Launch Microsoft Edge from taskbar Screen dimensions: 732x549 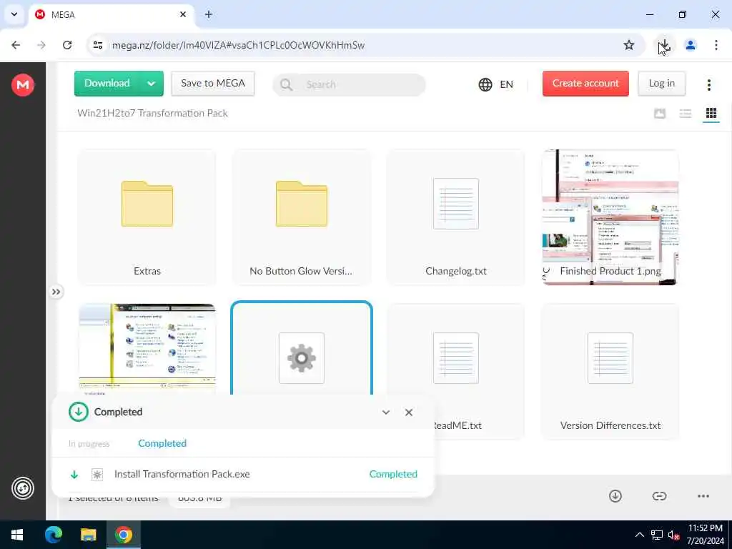click(53, 535)
